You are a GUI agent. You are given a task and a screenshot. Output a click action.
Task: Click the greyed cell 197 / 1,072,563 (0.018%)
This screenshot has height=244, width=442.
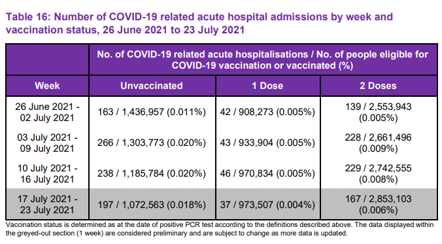152,205
